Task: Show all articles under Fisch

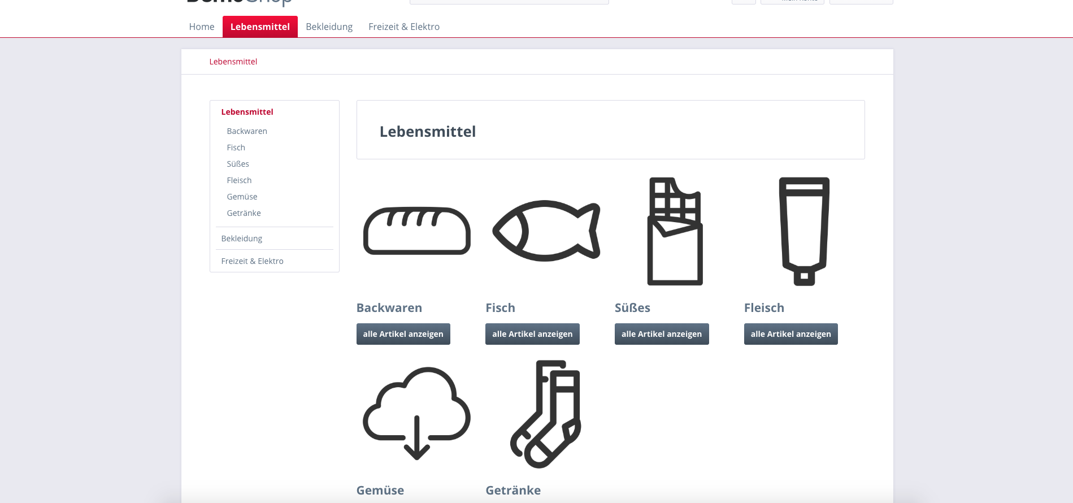Action: tap(532, 334)
